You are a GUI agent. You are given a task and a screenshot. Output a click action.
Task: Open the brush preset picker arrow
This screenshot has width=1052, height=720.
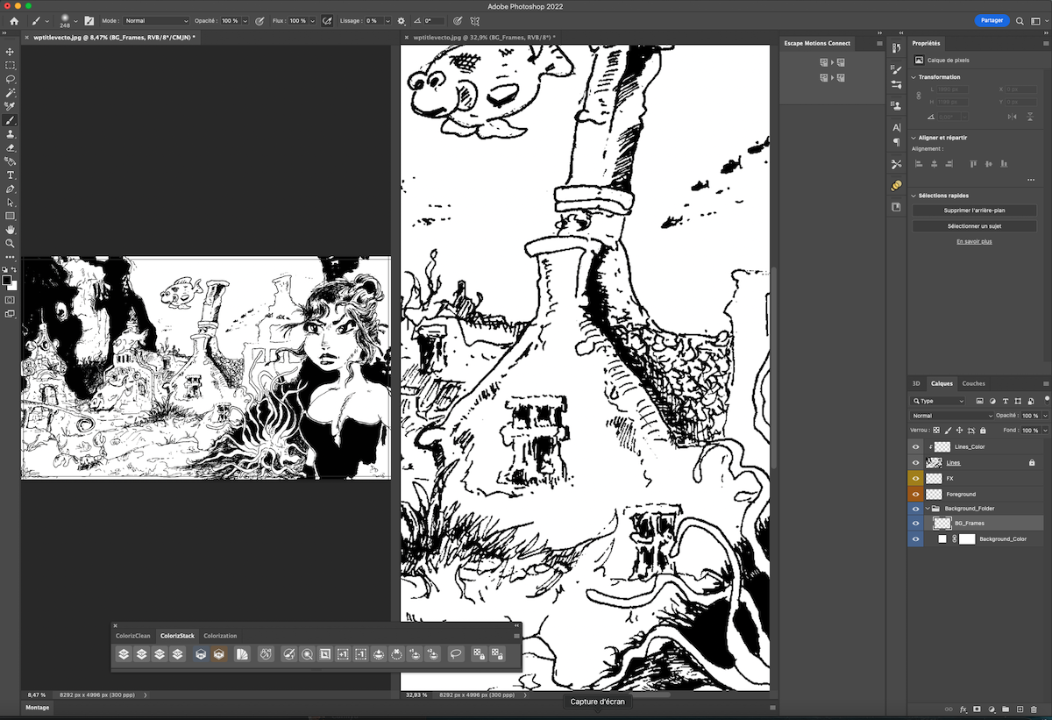pos(75,20)
